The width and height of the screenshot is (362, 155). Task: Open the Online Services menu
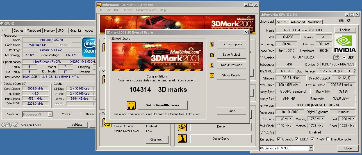(x=146, y=10)
